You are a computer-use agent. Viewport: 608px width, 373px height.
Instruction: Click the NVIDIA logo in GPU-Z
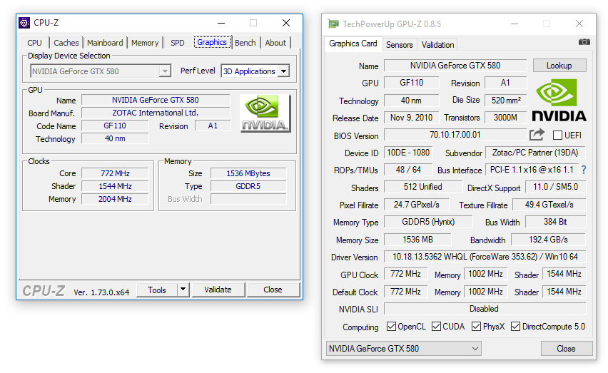tap(559, 101)
